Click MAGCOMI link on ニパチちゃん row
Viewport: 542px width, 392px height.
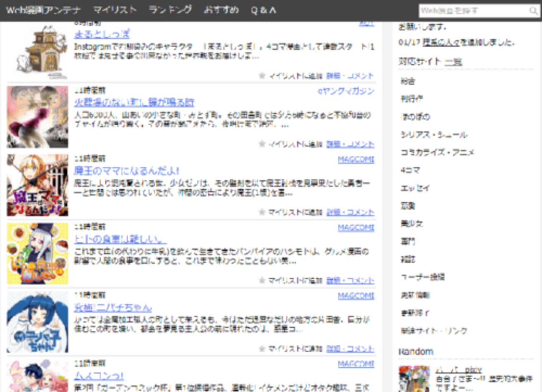click(x=356, y=296)
